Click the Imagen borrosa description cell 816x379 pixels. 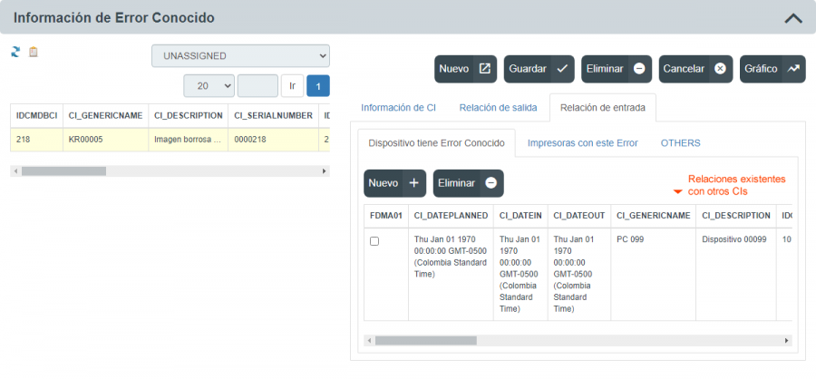[x=189, y=140]
